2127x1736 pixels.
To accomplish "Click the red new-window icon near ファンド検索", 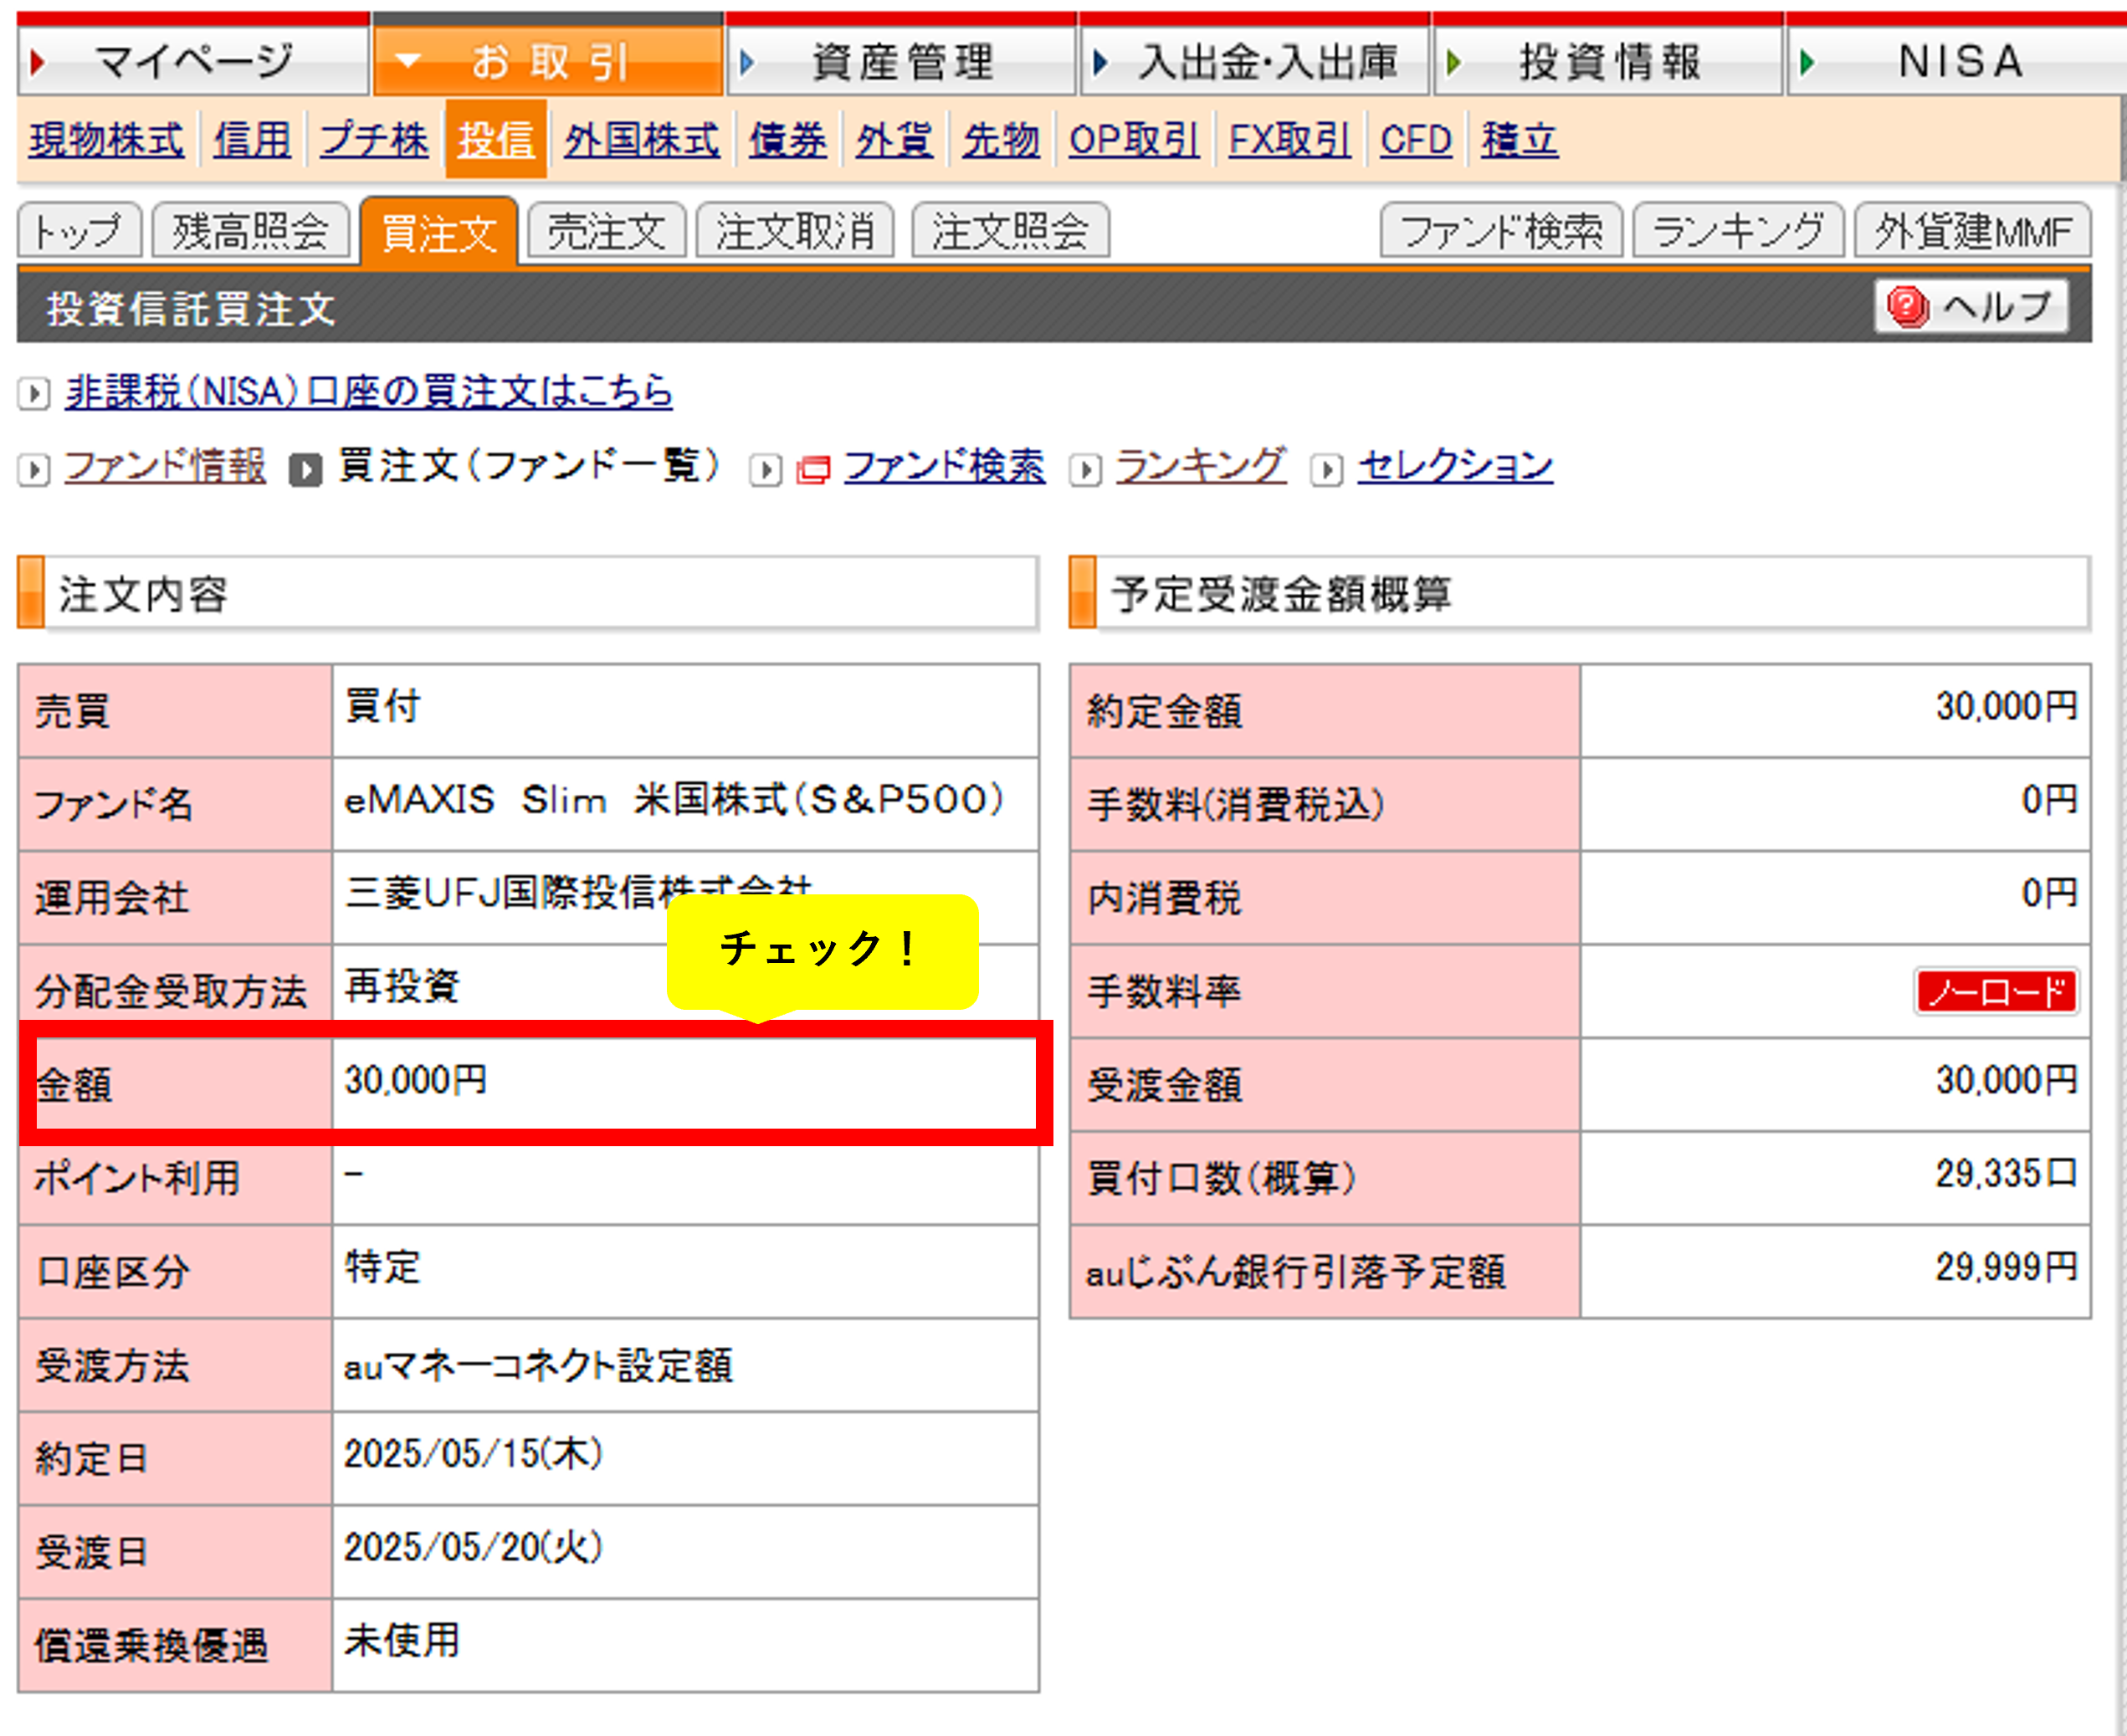I will (x=813, y=469).
